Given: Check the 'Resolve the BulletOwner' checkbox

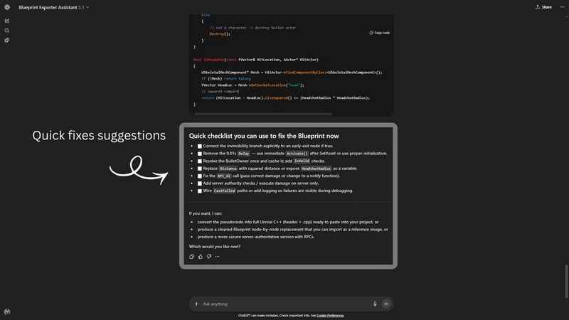Looking at the screenshot, I should pyautogui.click(x=200, y=161).
